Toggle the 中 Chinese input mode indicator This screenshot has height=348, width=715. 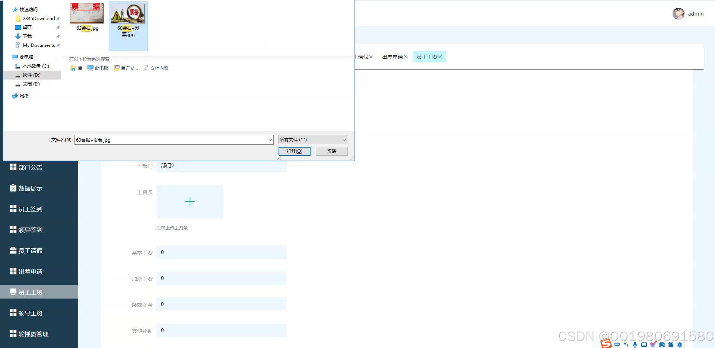pos(617,345)
